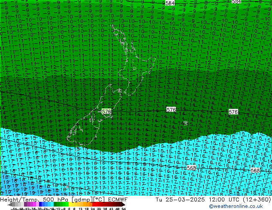272x210 pixels.
Task: Click the 'Height/Temp. 500 hPa' title text
Action: 34,200
